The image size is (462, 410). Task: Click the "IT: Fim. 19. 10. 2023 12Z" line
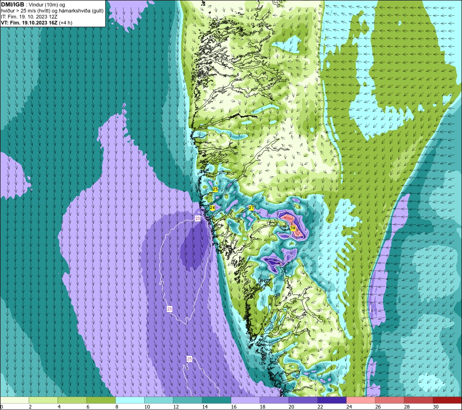coord(29,17)
